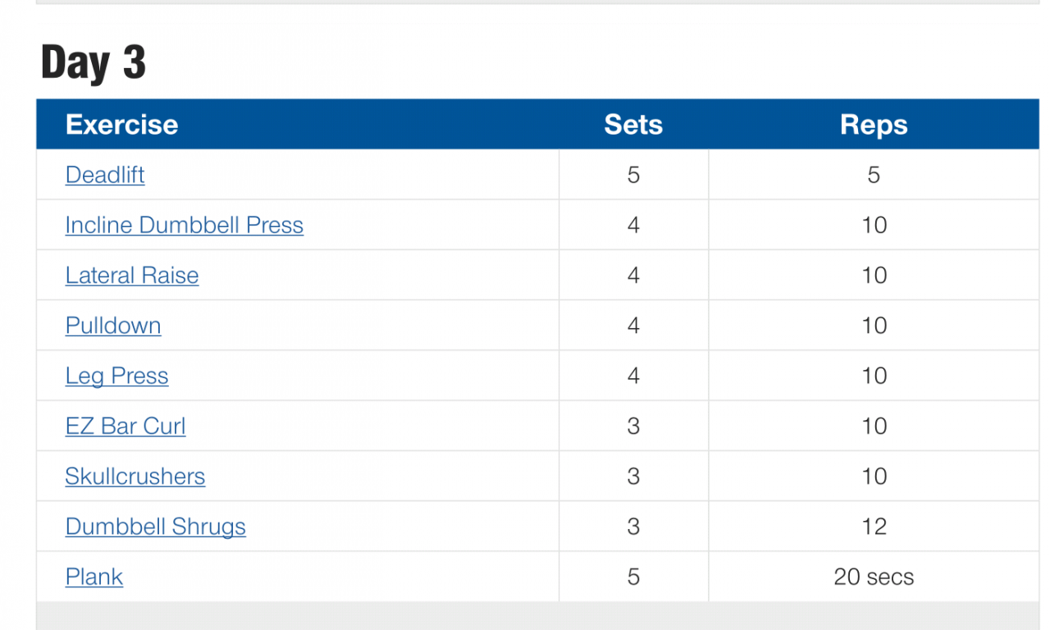
Task: Open the Leg Press link
Action: (116, 376)
